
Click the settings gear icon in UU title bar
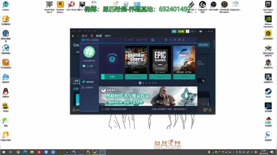tap(184, 40)
